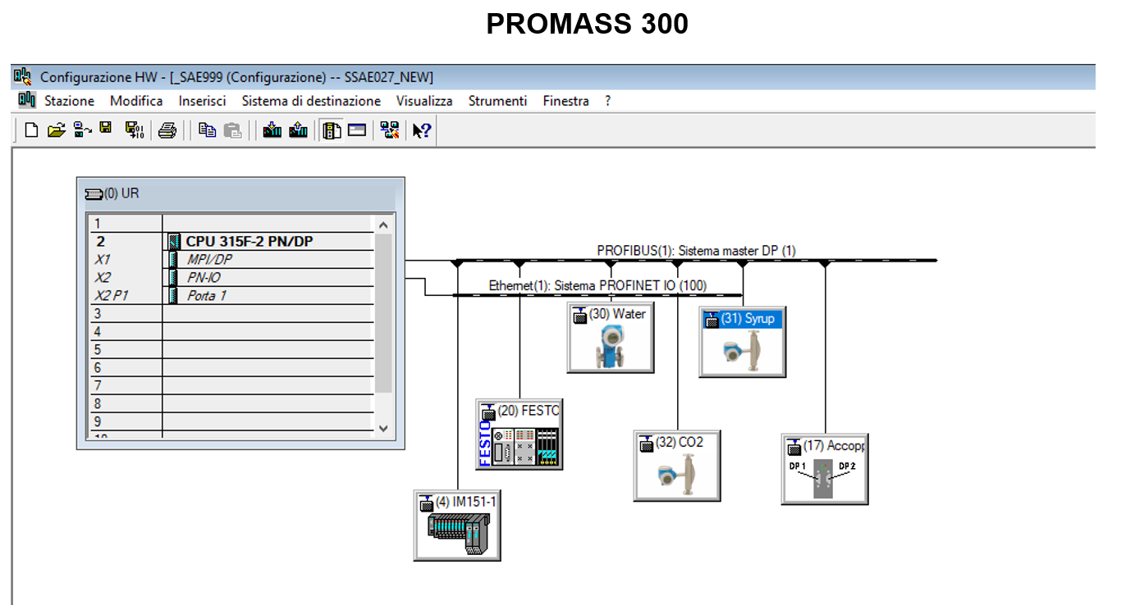This screenshot has width=1135, height=605.
Task: Click rack scrollbar down arrow
Action: point(383,427)
